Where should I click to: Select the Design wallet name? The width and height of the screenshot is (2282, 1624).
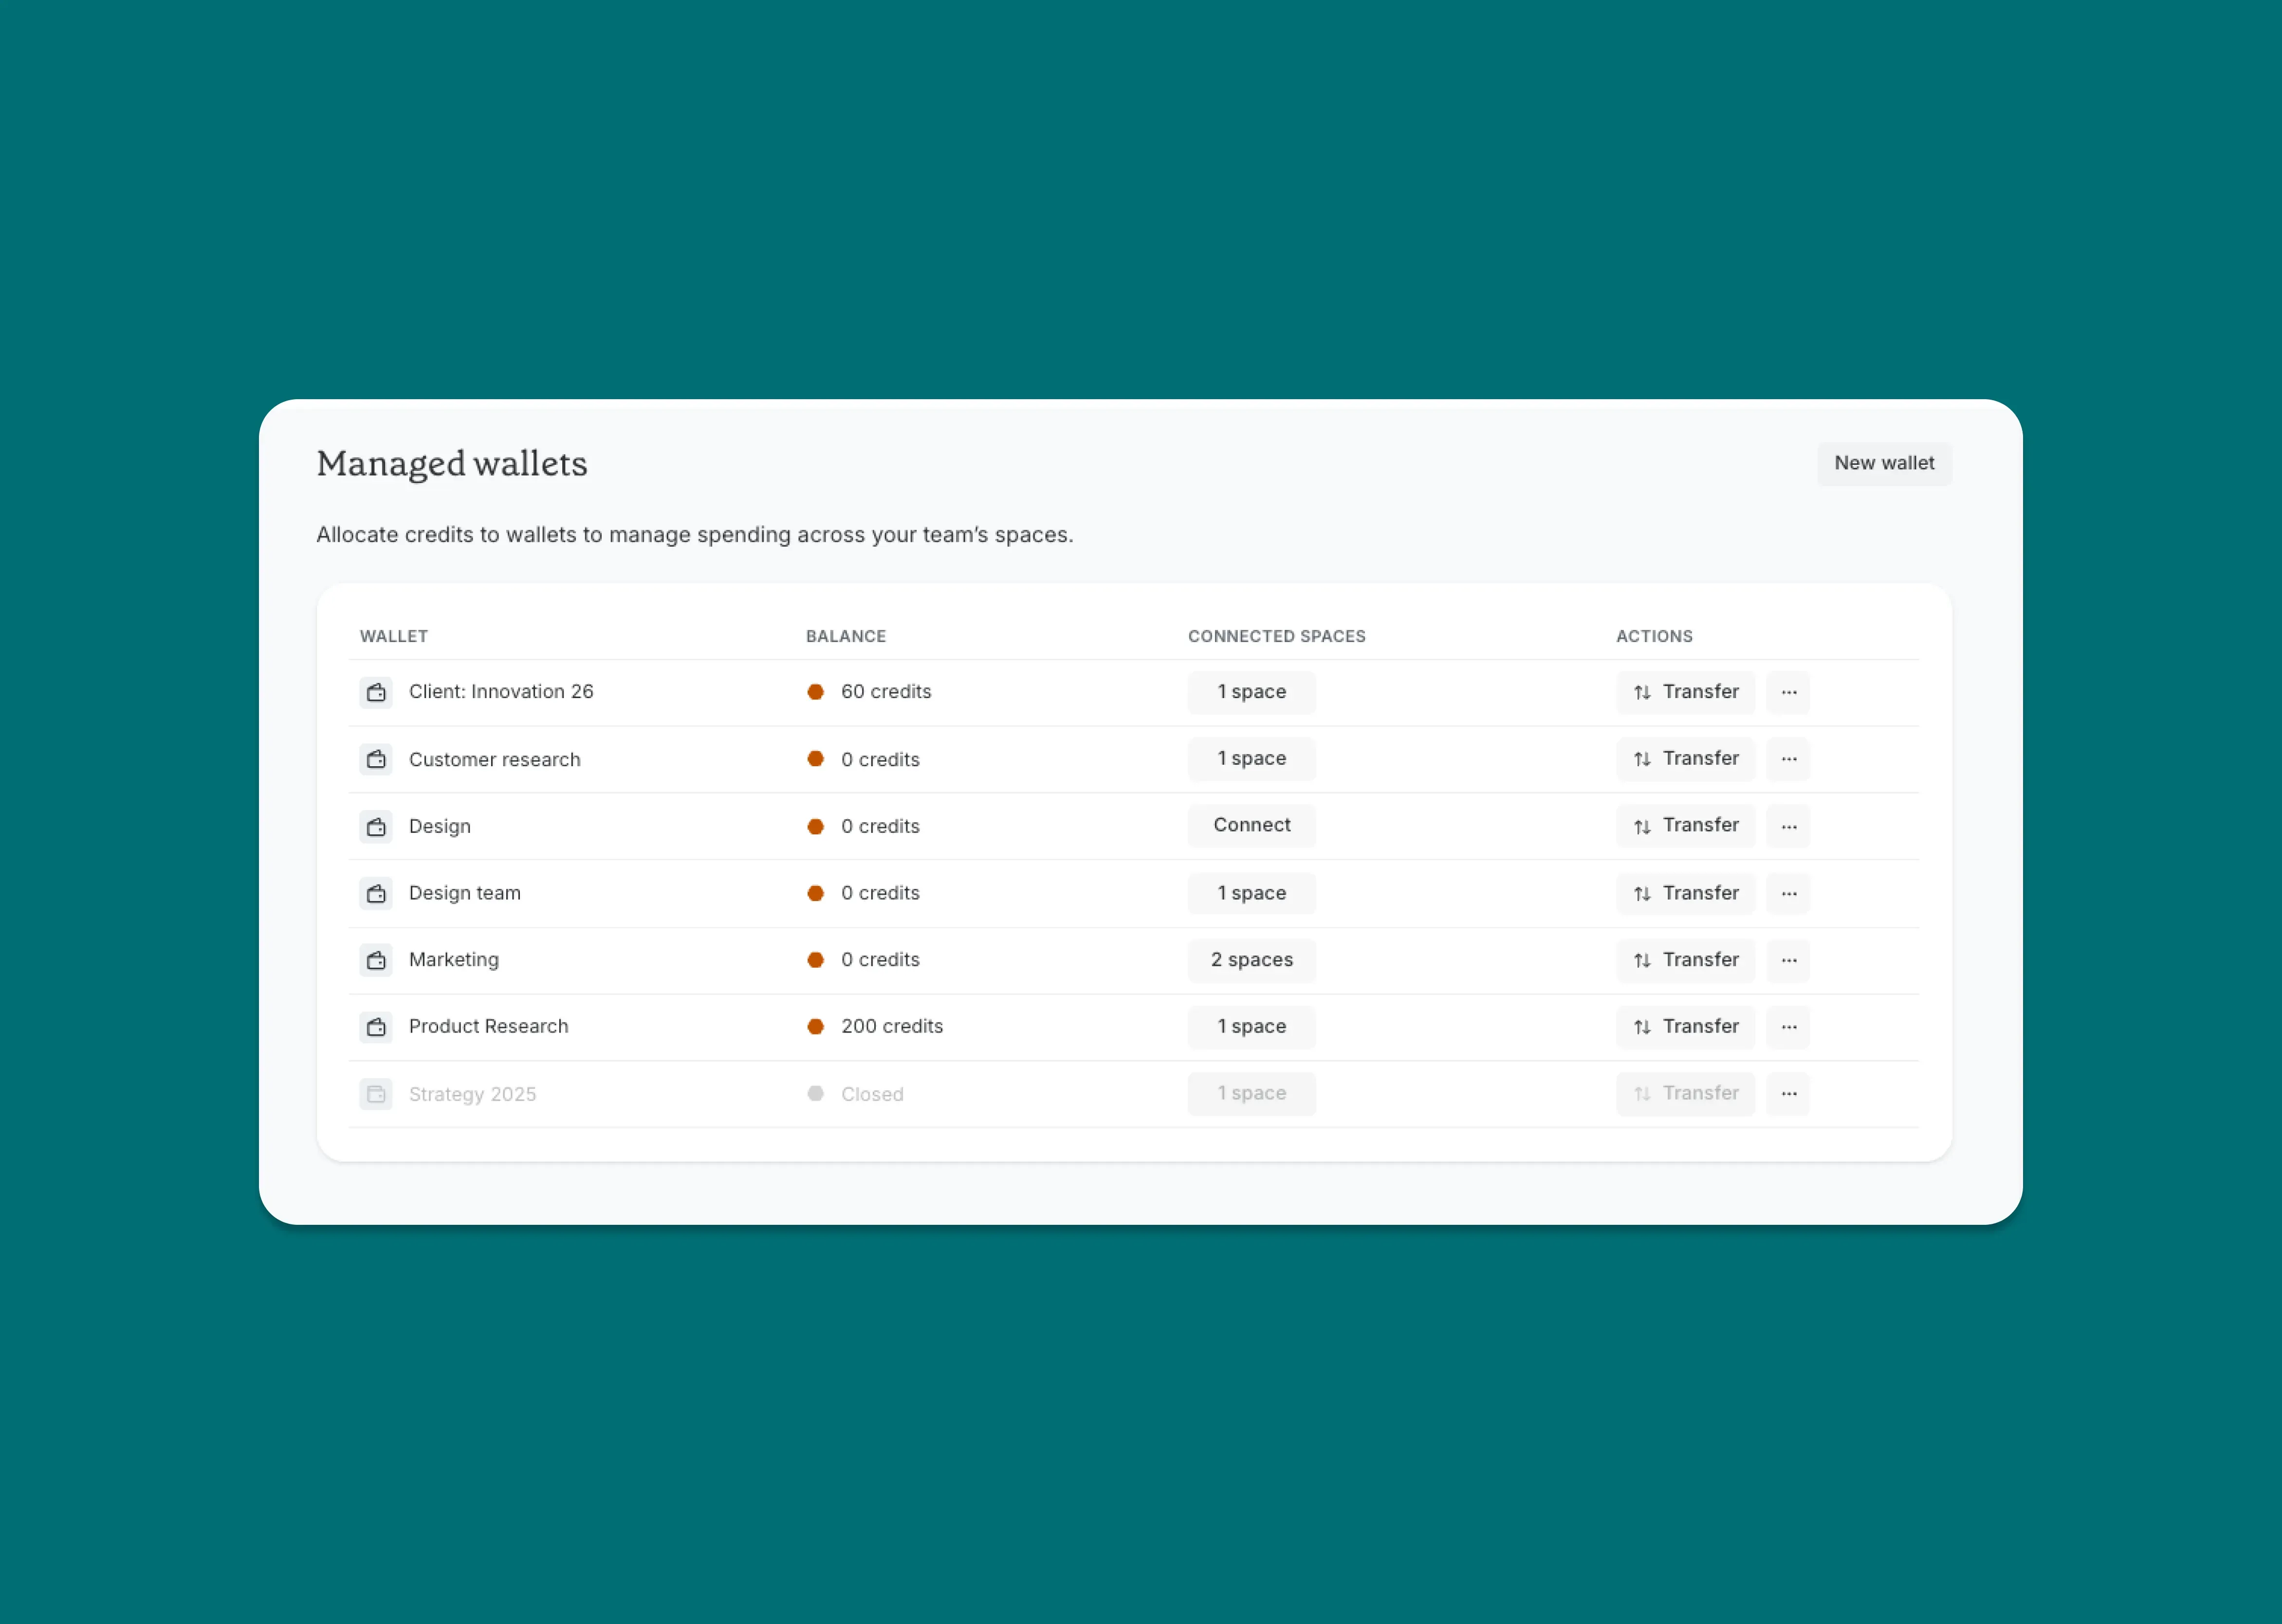(439, 826)
